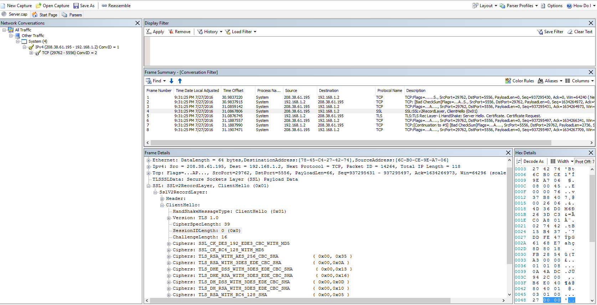Select frame 1 in the frame summary

point(370,97)
